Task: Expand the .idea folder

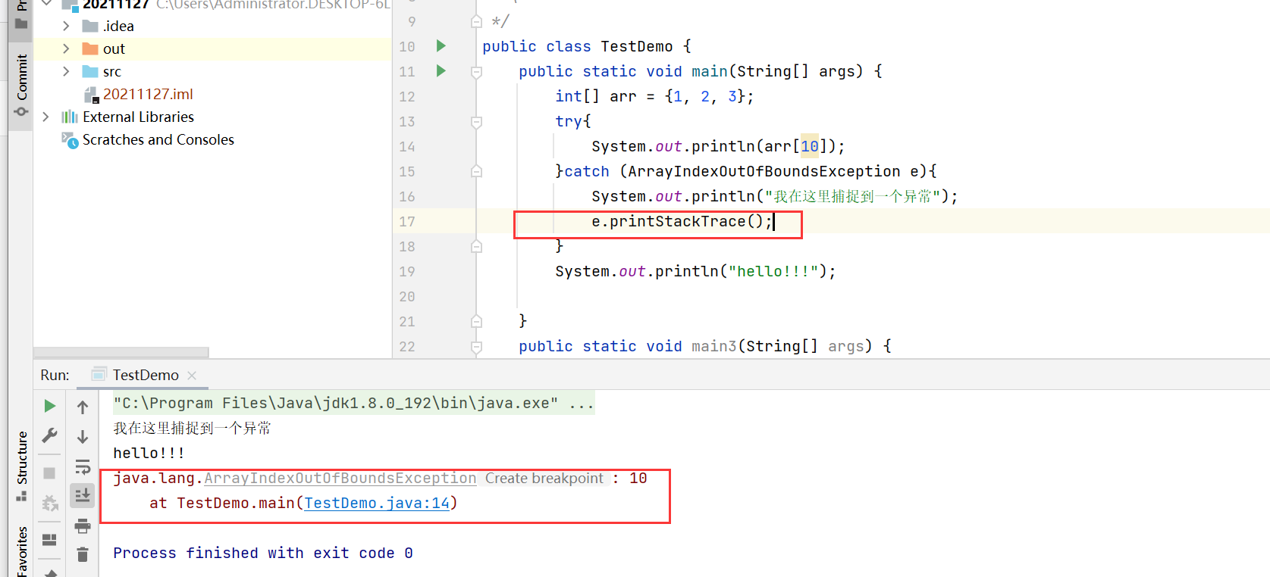Action: click(66, 26)
